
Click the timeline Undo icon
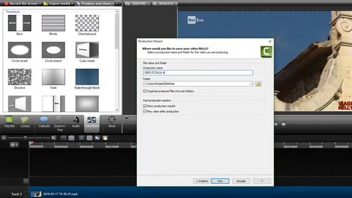point(63,138)
